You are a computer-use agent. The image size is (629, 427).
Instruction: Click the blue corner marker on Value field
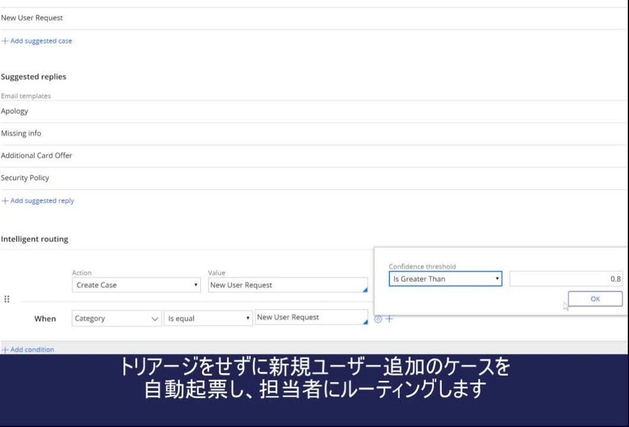[x=365, y=289]
